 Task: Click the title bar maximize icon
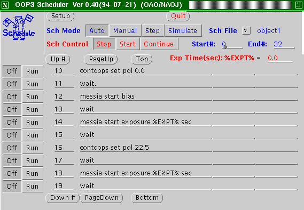pyautogui.click(x=299, y=5)
